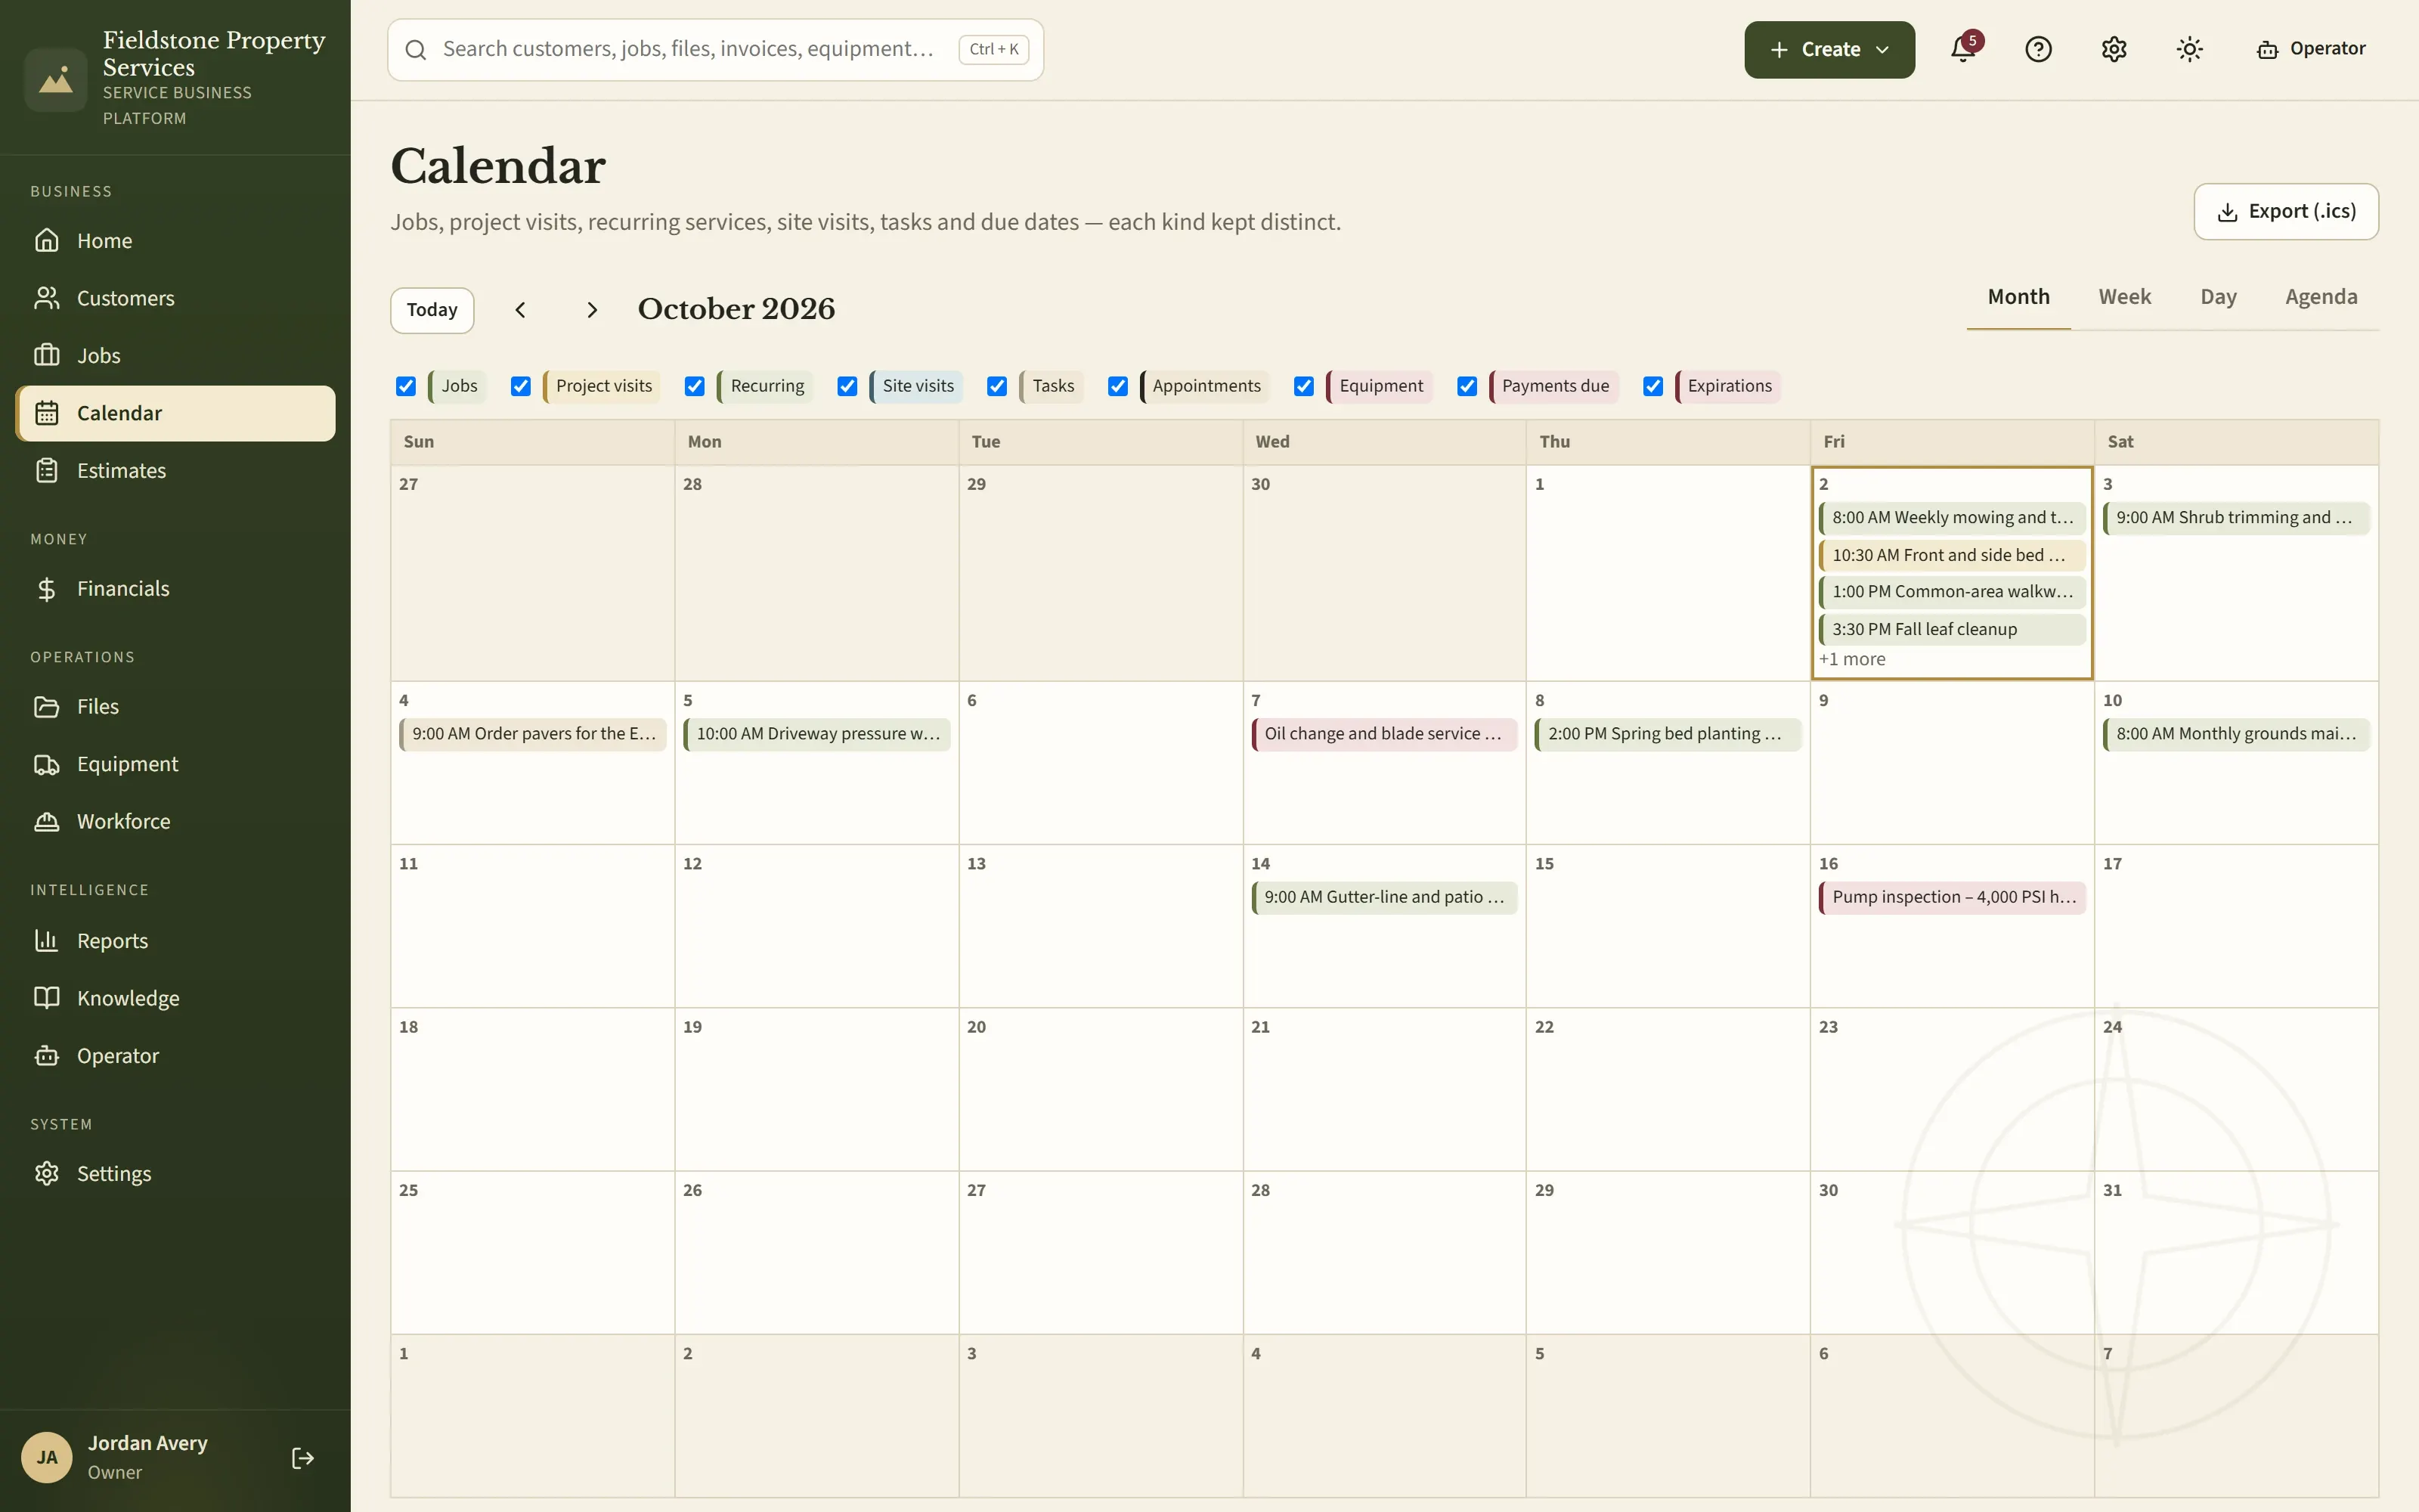The width and height of the screenshot is (2419, 1512).
Task: Open 9:00 AM Order pavers task
Action: click(x=533, y=734)
